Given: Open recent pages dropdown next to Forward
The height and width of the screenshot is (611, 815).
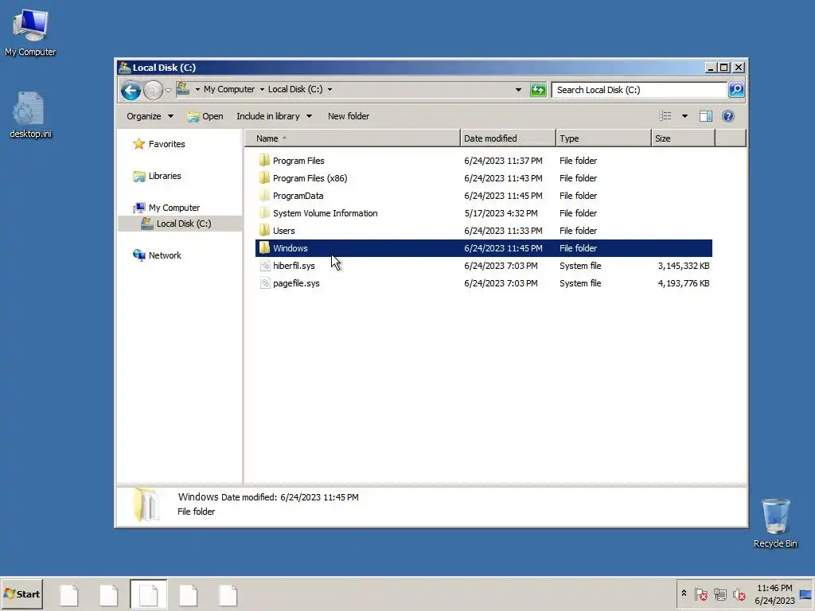Looking at the screenshot, I should click(x=168, y=91).
